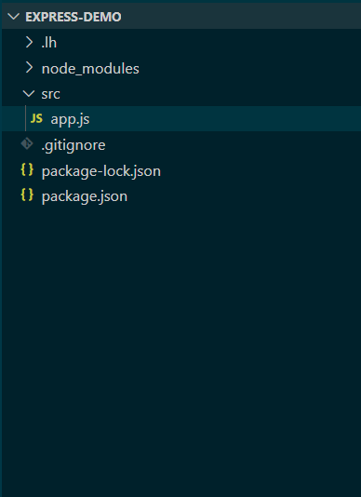Expand the node_modules folder arrow
361x497 pixels.
point(29,68)
